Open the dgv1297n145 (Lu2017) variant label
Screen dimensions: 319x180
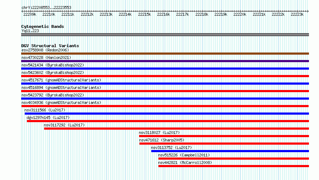48,117
